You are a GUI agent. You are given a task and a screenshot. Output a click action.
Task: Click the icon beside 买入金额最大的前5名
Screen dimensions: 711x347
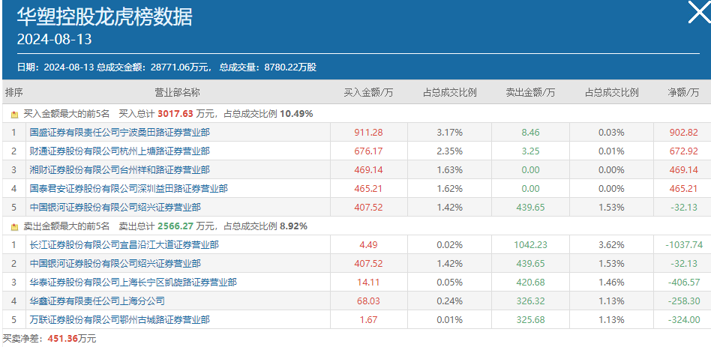[14, 114]
